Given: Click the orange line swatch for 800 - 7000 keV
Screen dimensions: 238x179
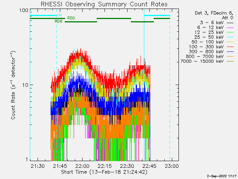Looking at the screenshot, I should click(230, 57).
